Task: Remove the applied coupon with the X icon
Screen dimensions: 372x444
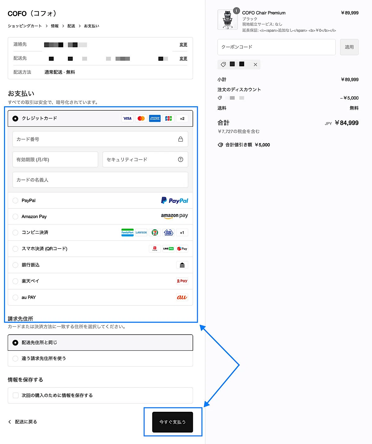Action: (x=255, y=64)
